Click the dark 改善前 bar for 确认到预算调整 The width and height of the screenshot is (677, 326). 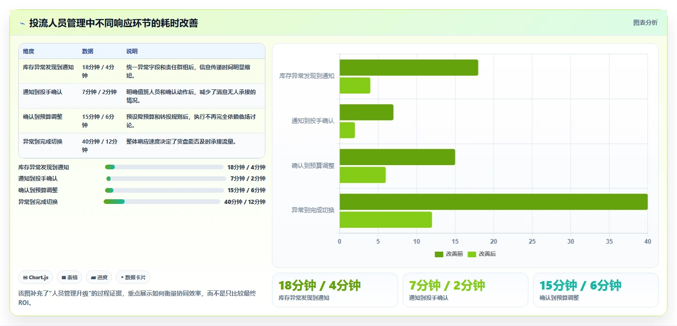click(398, 157)
